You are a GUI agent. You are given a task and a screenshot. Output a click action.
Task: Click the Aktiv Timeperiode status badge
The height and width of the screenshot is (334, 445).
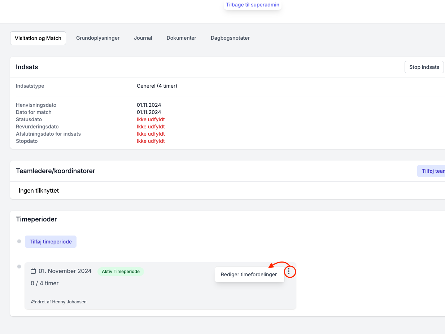[x=121, y=271]
